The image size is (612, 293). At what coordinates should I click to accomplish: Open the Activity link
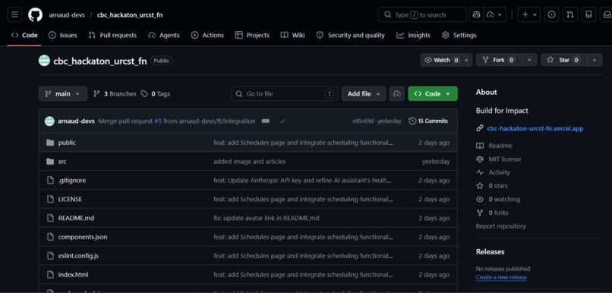[x=499, y=172]
